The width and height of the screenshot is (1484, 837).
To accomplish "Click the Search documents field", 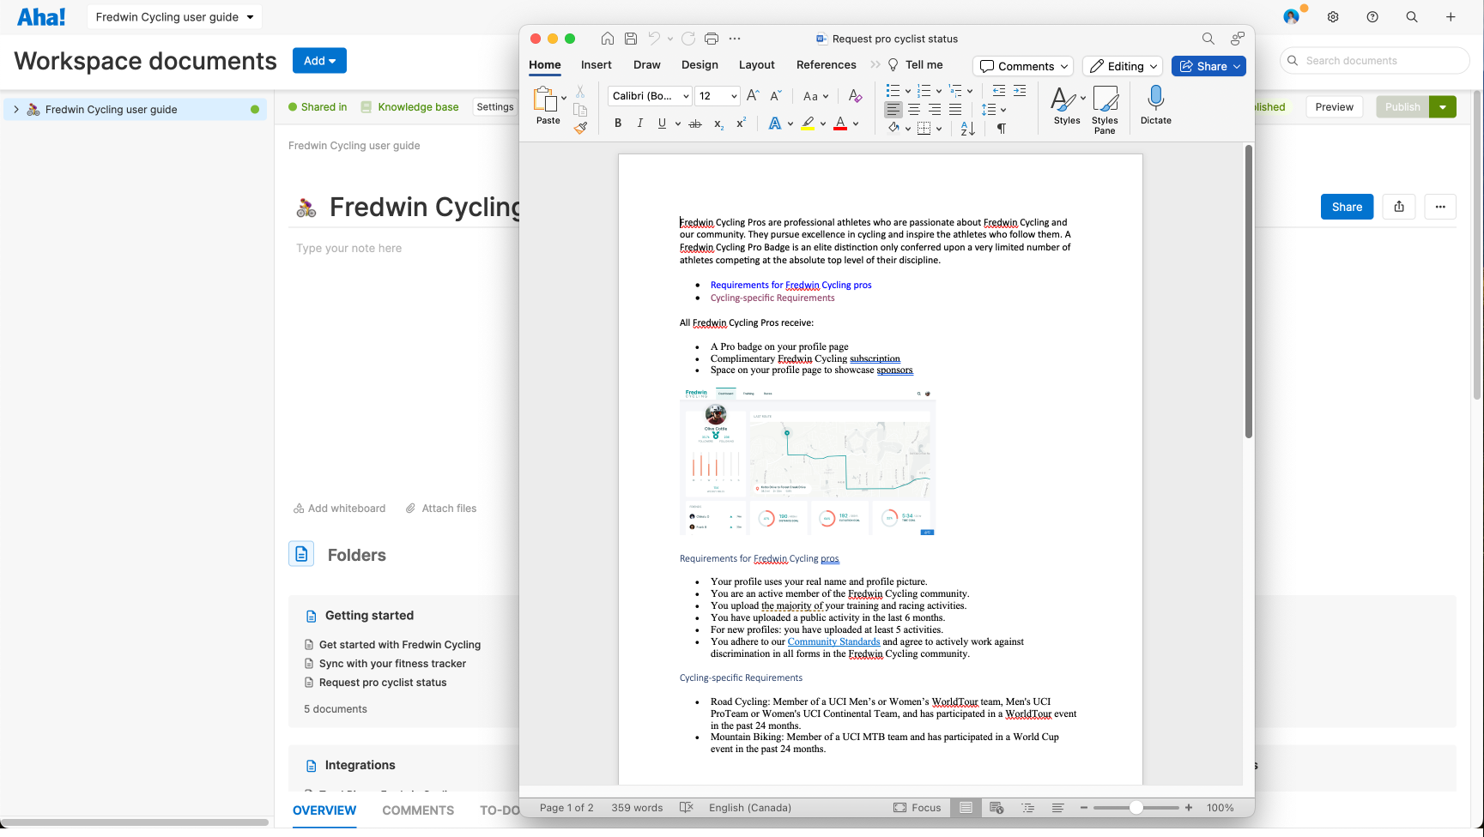I will click(1373, 60).
